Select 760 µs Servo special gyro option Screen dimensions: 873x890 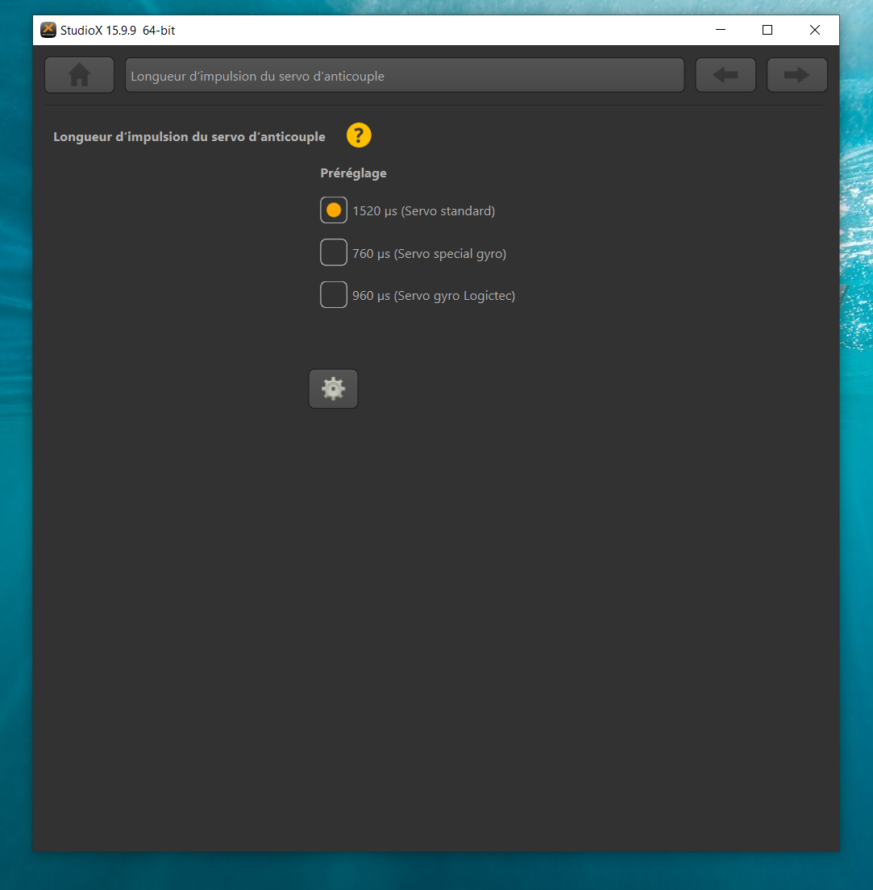334,252
